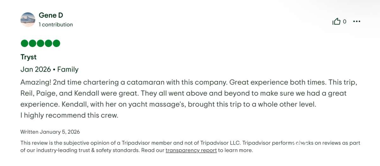Click the "Written January 5, 2026" date
Screen dimensions: 380x166
pyautogui.click(x=50, y=132)
